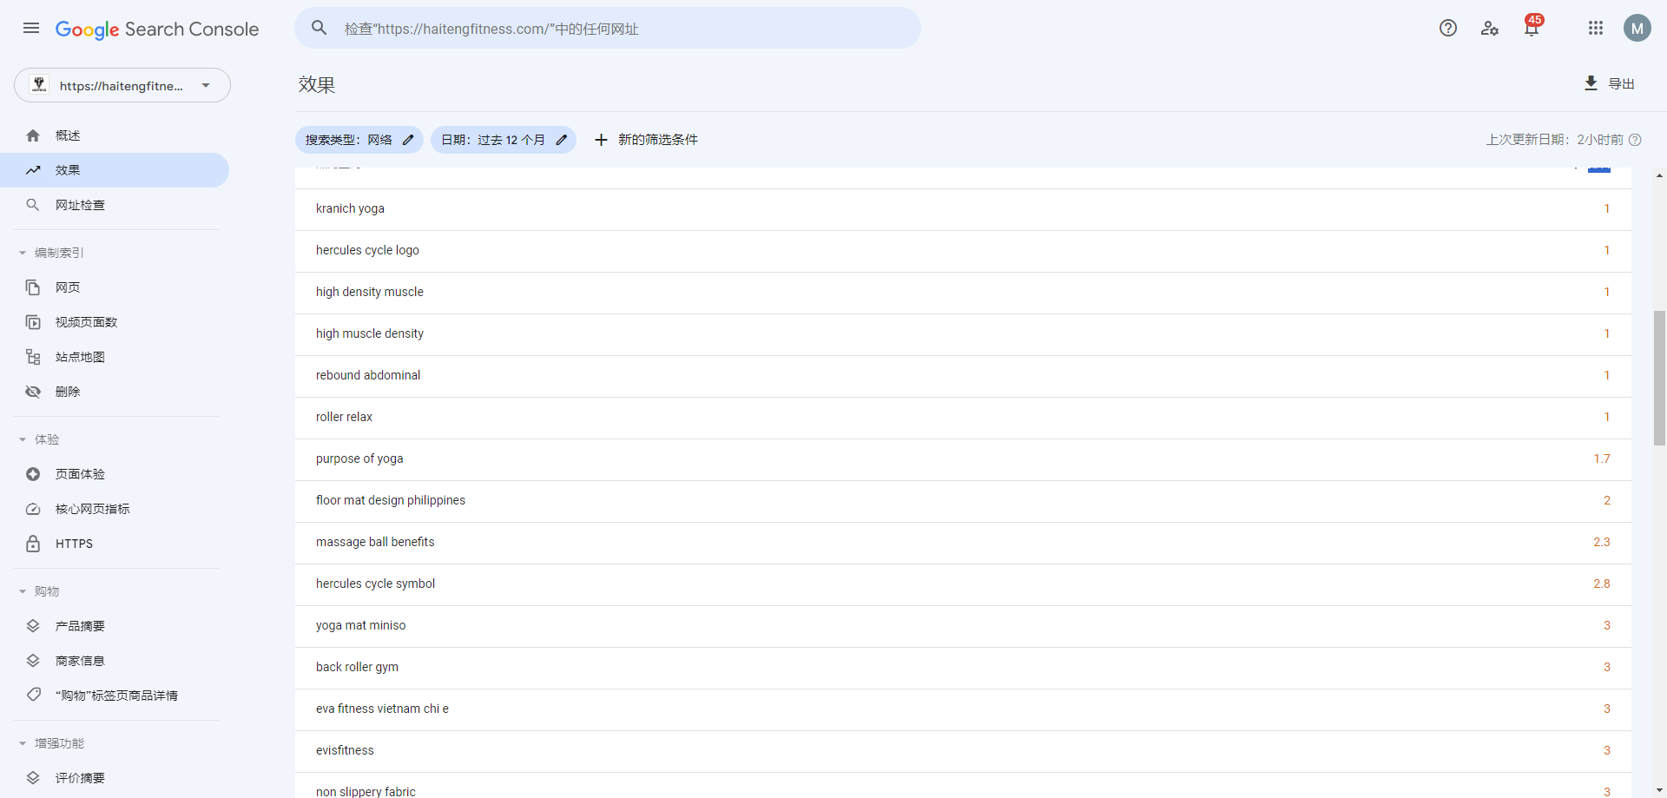The image size is (1667, 798).
Task: Click the 导出 export button
Action: point(1610,83)
